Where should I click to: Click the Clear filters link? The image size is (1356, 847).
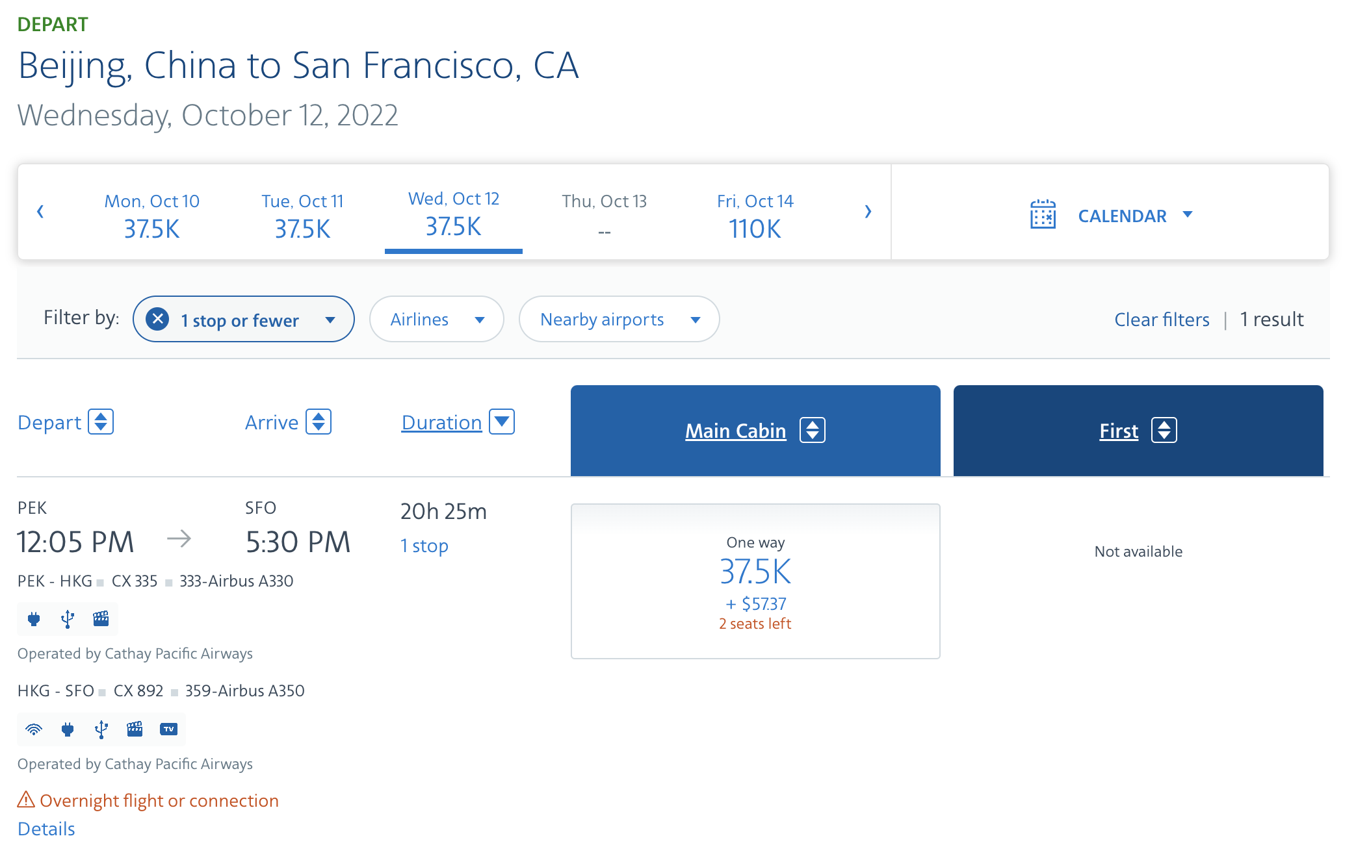pyautogui.click(x=1162, y=320)
